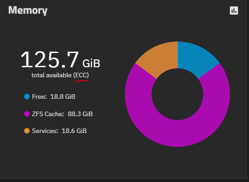Click the underlined ECC text
The image size is (249, 182).
[x=81, y=75]
